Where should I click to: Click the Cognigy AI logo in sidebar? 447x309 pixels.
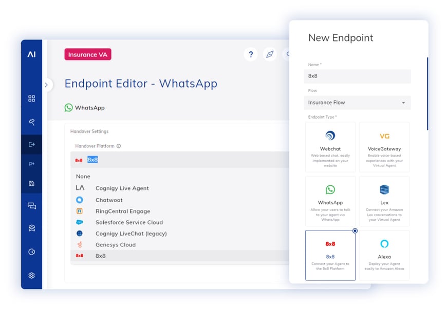coord(31,54)
